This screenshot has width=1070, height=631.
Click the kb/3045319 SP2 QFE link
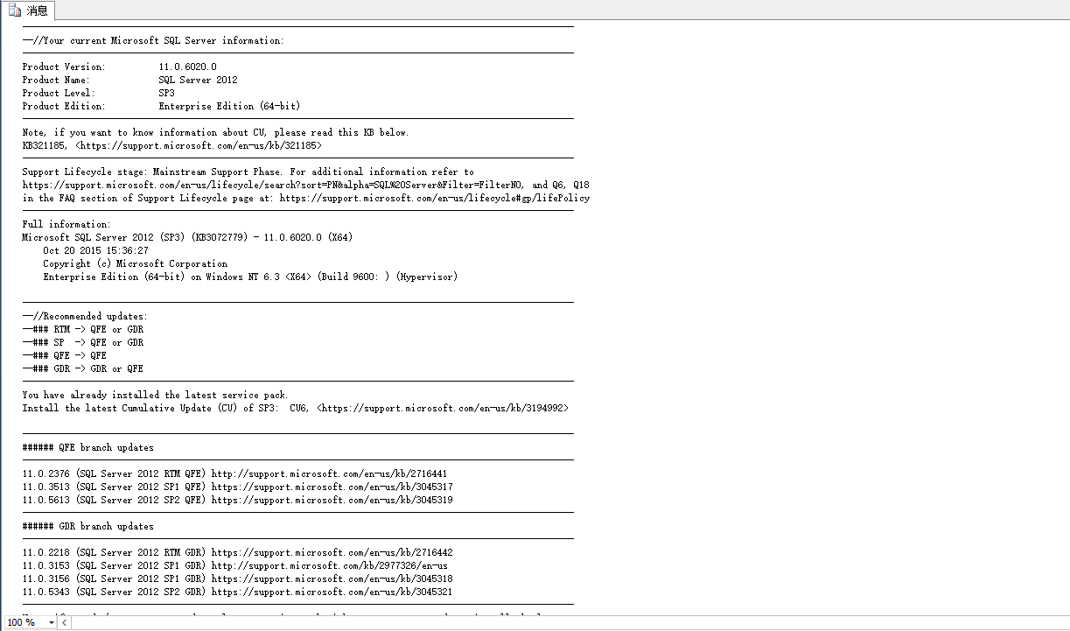pos(332,500)
